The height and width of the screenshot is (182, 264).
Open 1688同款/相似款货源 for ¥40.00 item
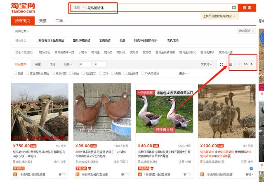[157, 175]
